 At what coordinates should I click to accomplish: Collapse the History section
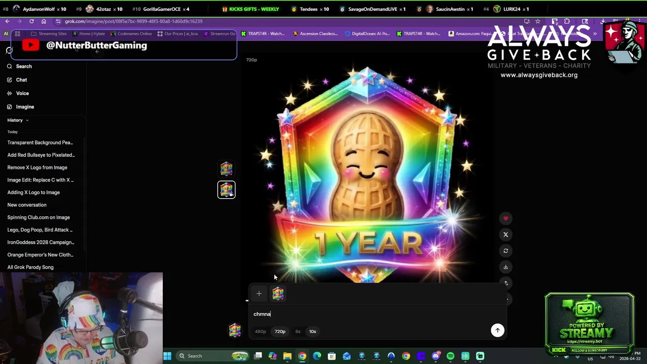[x=18, y=120]
